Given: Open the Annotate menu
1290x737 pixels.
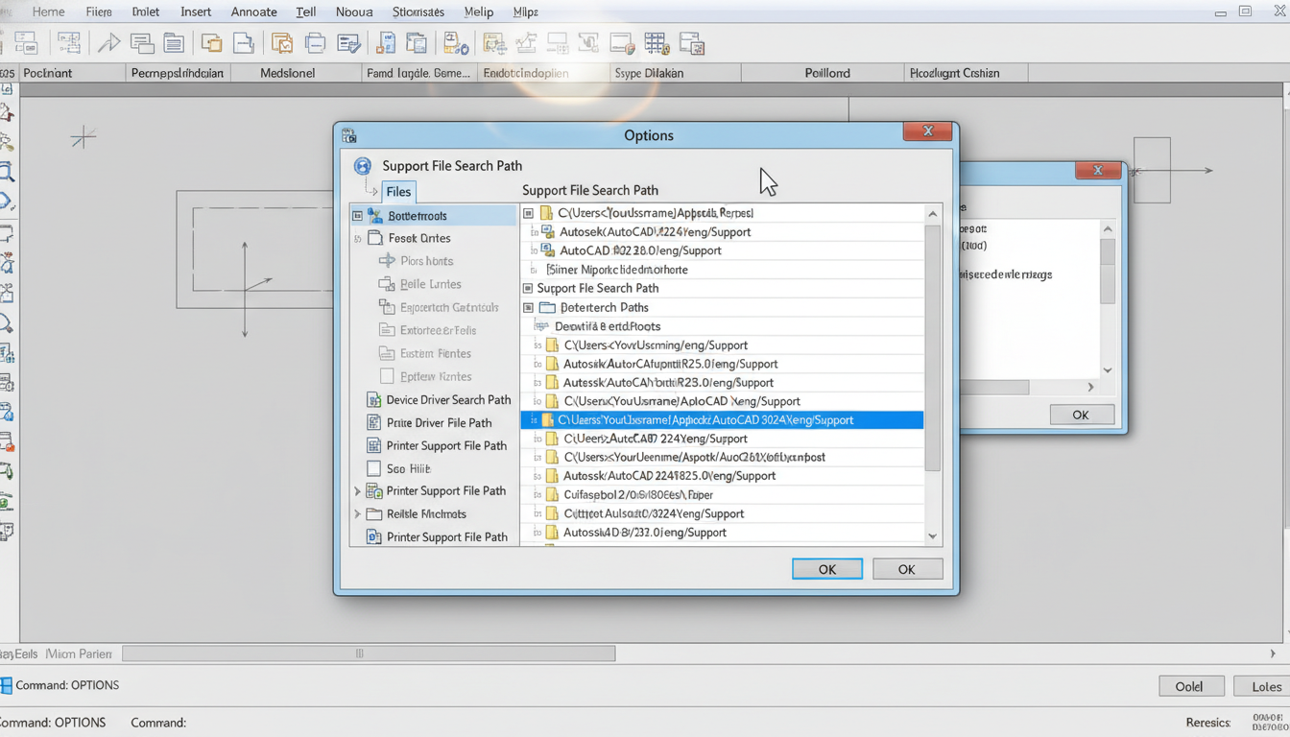Looking at the screenshot, I should 253,12.
